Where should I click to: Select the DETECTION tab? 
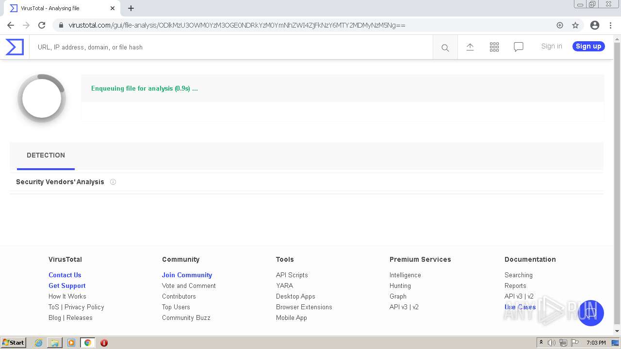pos(46,156)
